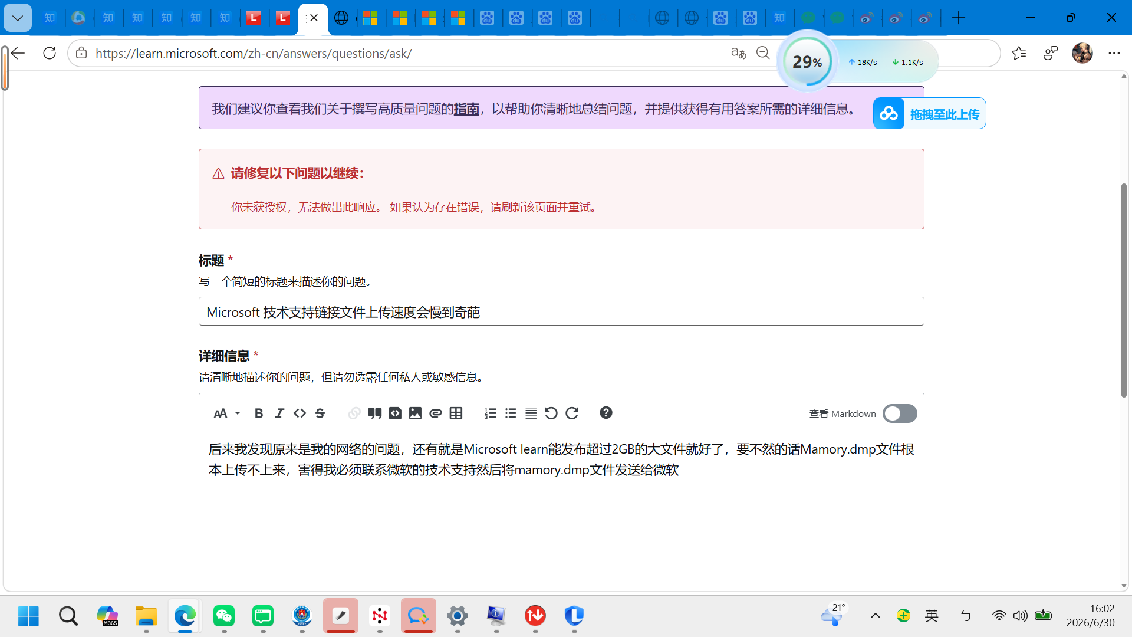
Task: Open Windows taskbar search
Action: [68, 616]
